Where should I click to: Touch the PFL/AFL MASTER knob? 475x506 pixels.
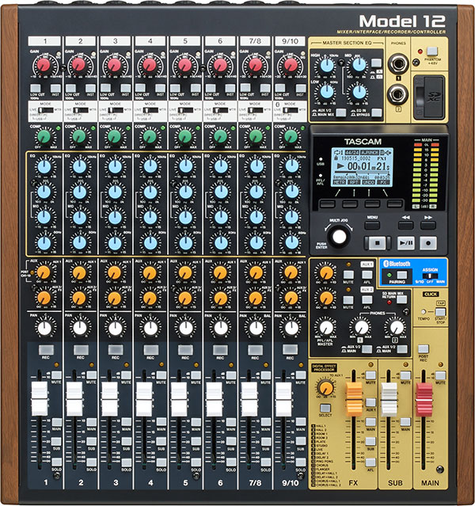point(326,328)
